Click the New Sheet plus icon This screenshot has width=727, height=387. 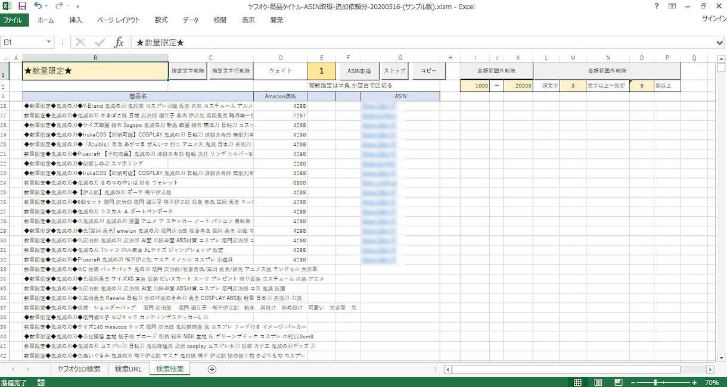pos(212,370)
